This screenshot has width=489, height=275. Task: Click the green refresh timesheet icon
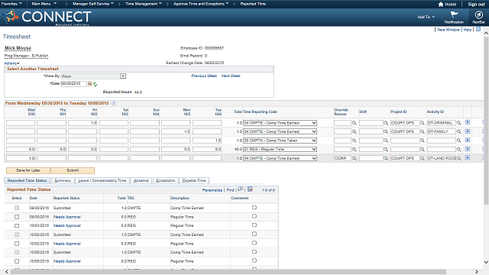(95, 85)
